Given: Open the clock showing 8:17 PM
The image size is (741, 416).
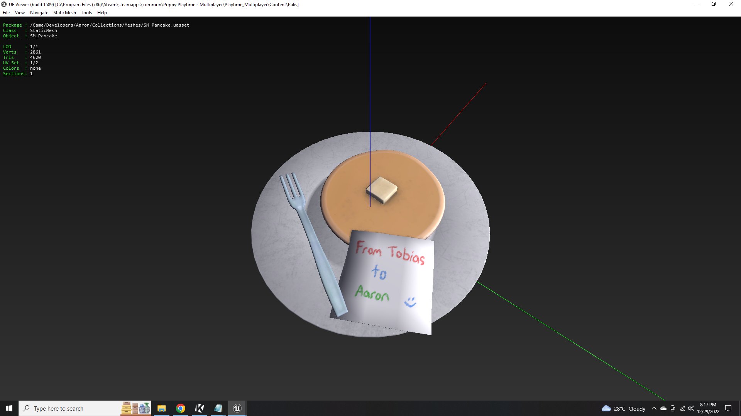Looking at the screenshot, I should click(x=708, y=408).
